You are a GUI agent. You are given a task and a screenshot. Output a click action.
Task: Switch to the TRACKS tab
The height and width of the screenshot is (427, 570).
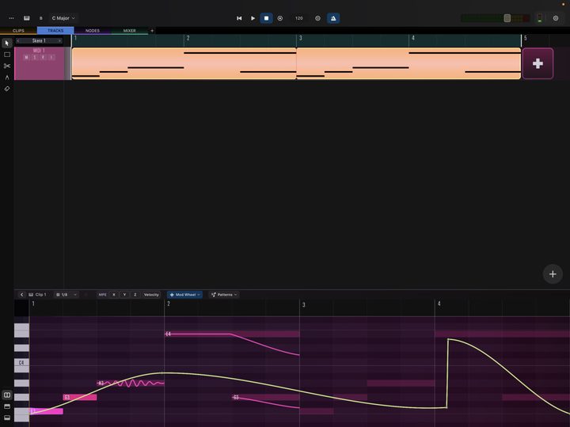coord(55,31)
